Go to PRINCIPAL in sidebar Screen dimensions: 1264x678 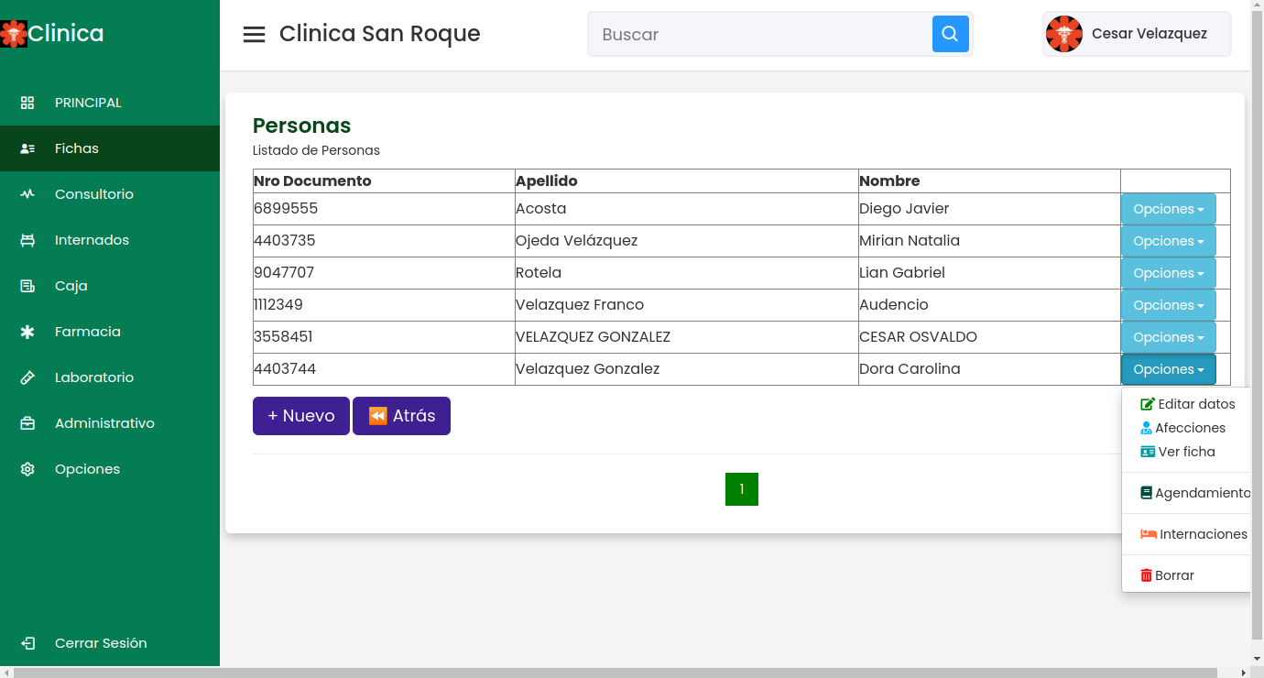[110, 103]
